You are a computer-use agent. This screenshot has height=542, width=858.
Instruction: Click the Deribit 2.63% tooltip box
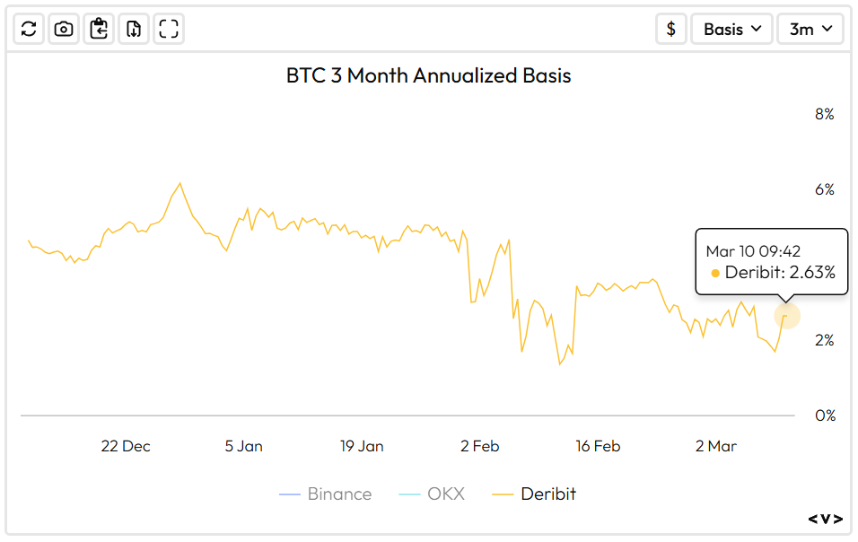(771, 261)
